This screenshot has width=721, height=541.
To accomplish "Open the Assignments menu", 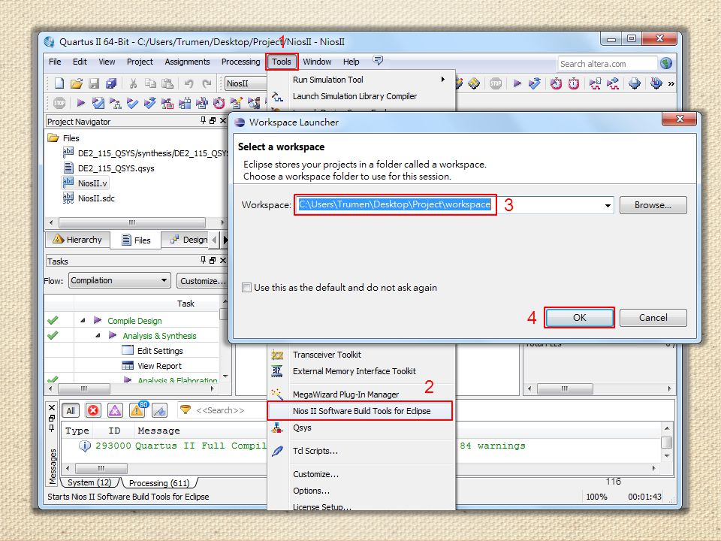I will 187,62.
